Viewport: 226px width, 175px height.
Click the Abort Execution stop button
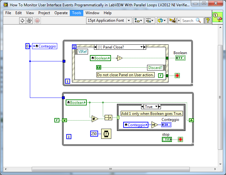pyautogui.click(x=37, y=21)
